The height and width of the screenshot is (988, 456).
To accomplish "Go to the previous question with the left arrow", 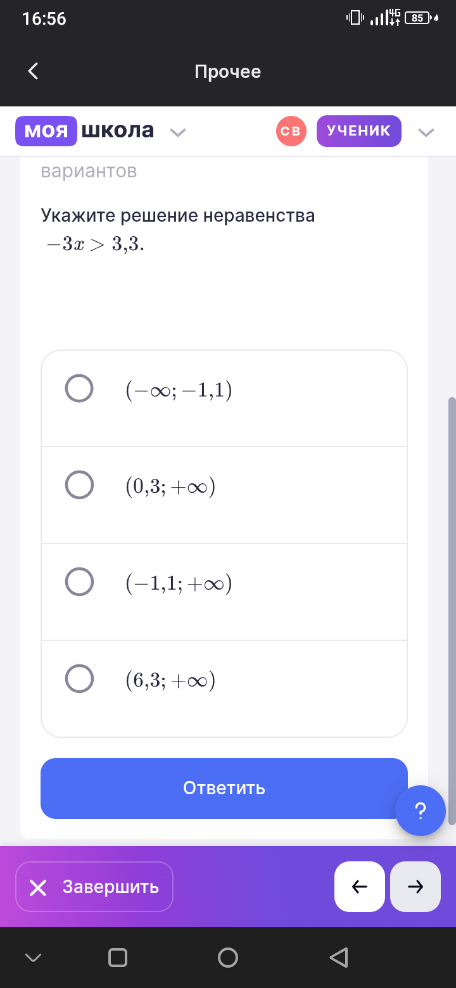I will pos(360,887).
